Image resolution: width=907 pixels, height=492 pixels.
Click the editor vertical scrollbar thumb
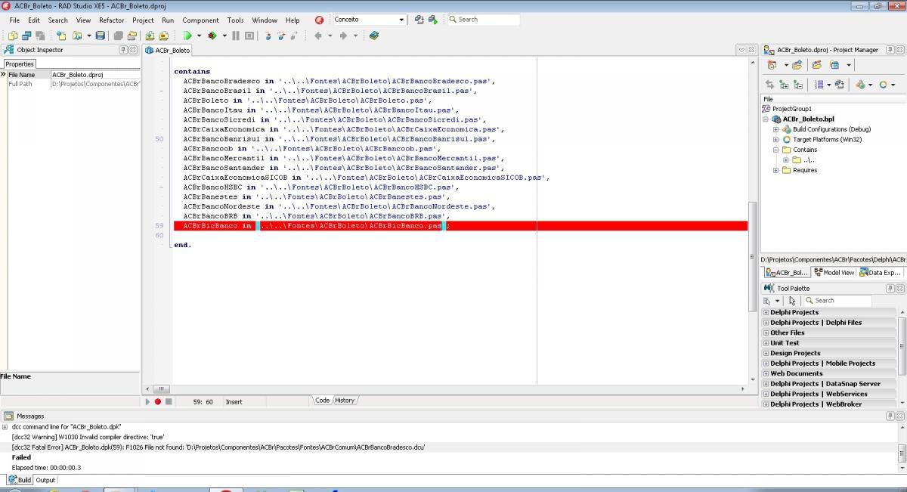coord(752,257)
